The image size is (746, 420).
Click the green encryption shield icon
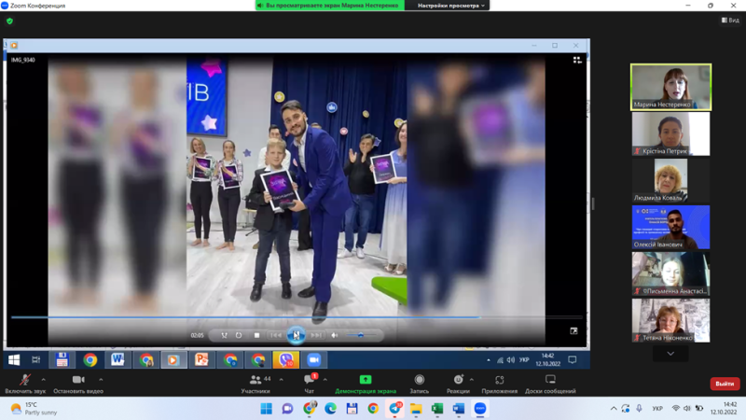9,21
